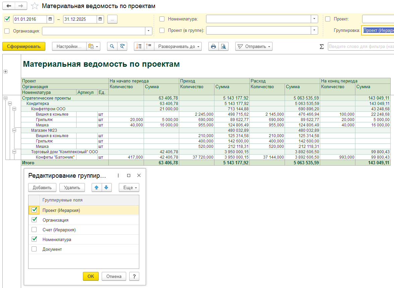Add report to favorites with star icon
Image resolution: width=394 pixels, height=288 pixels.
34,6
